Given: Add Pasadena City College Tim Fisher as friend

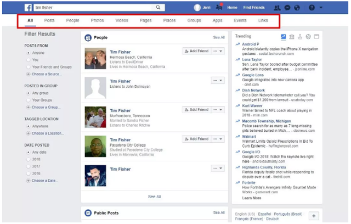Looking at the screenshot, I should [196, 139].
